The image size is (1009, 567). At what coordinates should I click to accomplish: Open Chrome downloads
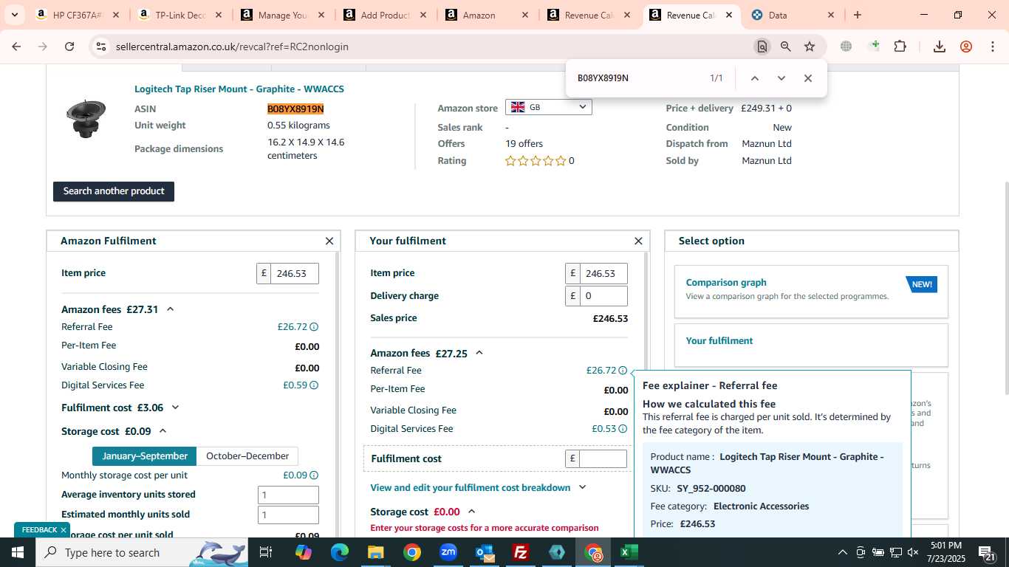point(940,47)
